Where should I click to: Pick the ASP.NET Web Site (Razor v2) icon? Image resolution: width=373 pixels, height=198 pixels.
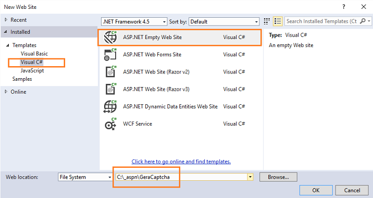[110, 71]
